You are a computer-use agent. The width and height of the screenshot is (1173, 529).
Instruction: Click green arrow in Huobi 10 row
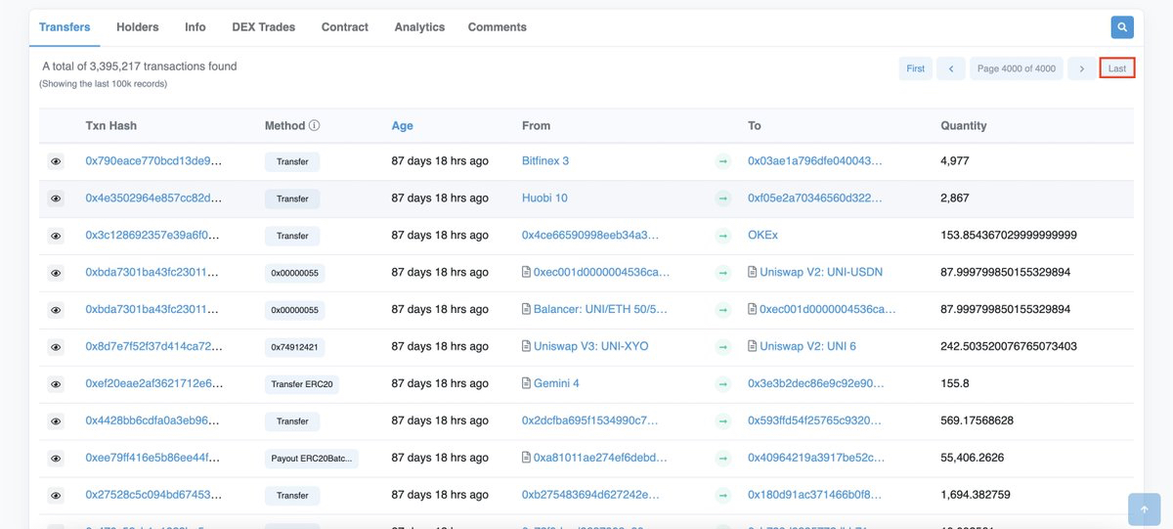[x=722, y=198]
